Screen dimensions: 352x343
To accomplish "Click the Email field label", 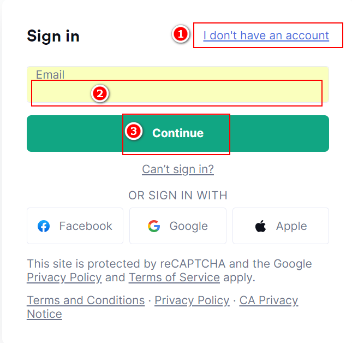I will [50, 74].
